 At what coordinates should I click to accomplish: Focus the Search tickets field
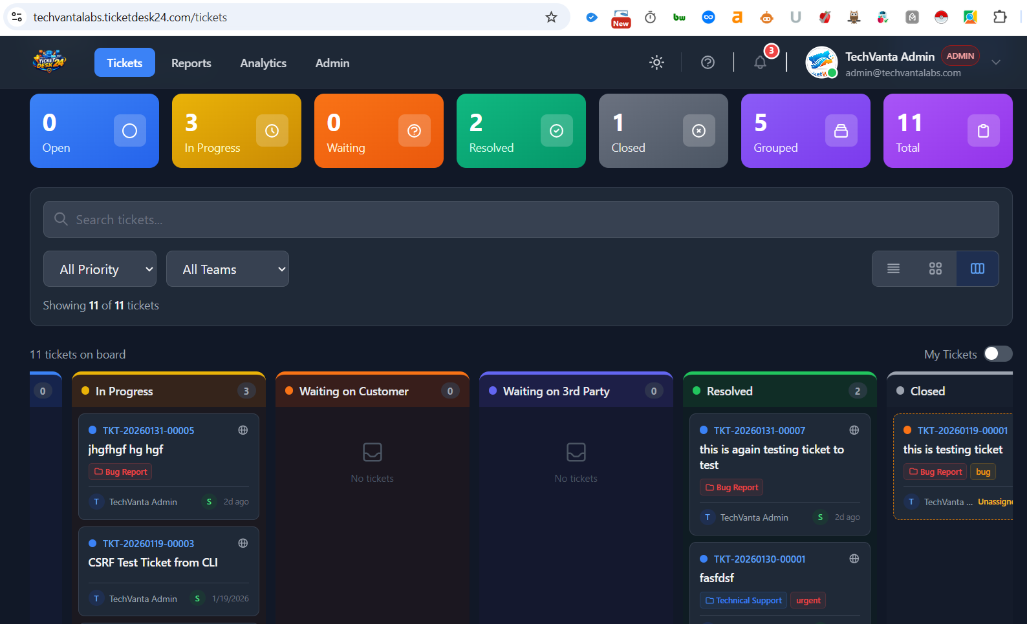click(521, 220)
